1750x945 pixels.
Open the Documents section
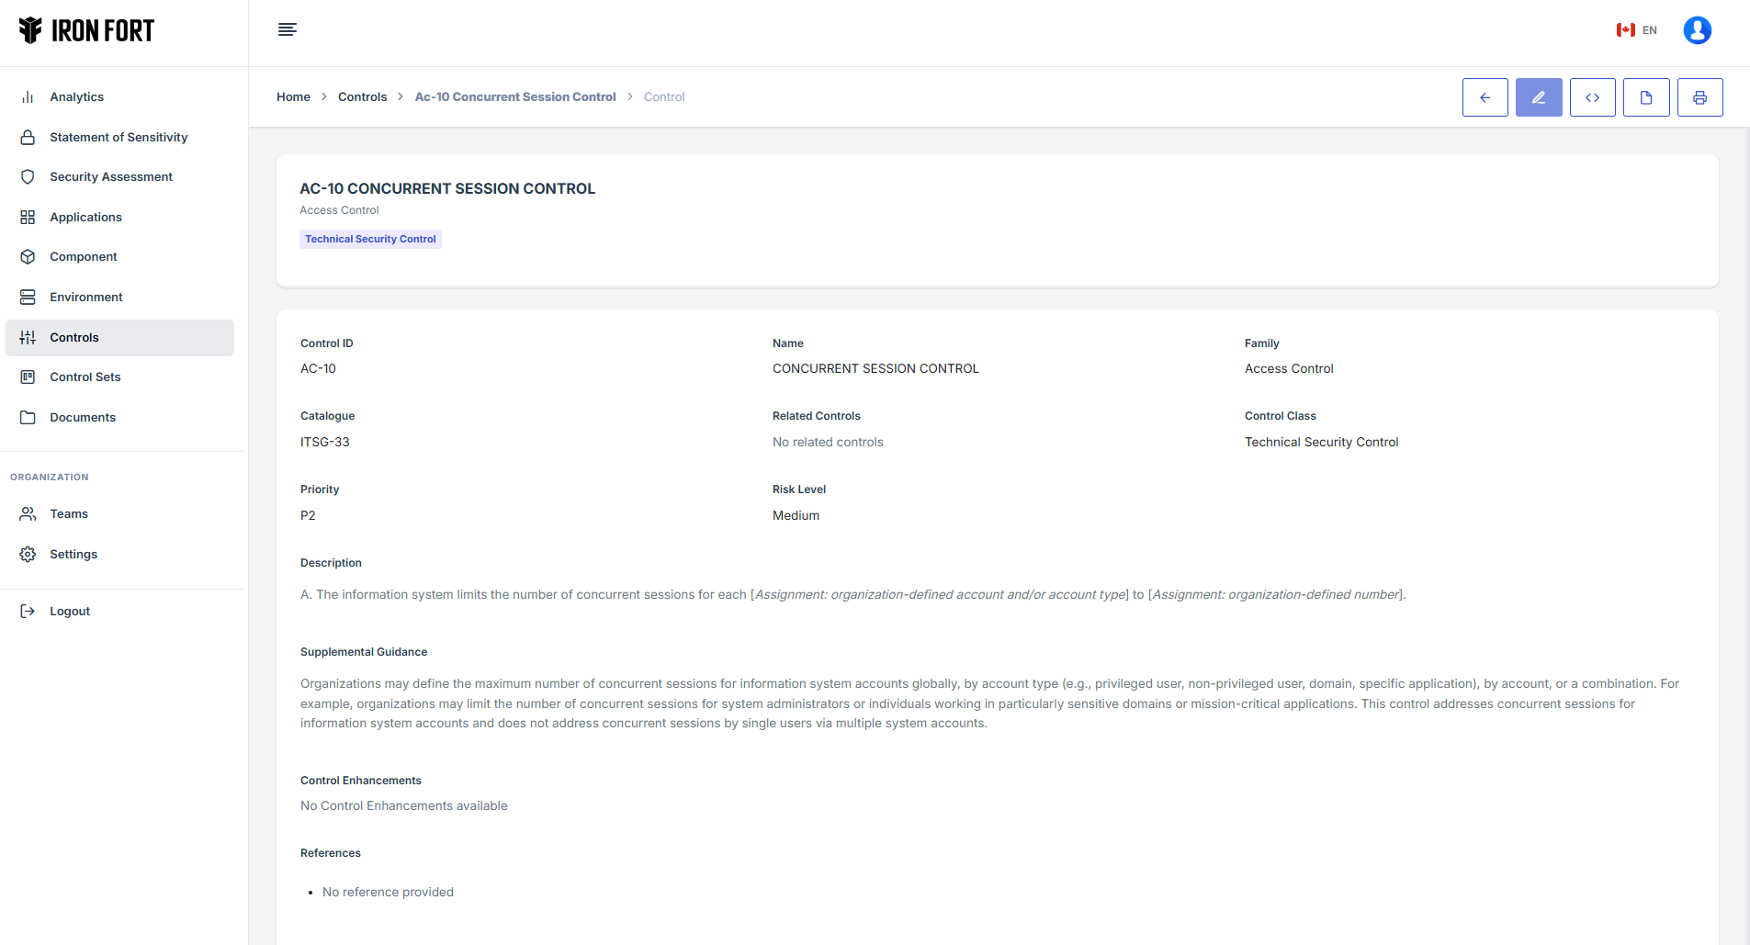(x=83, y=418)
